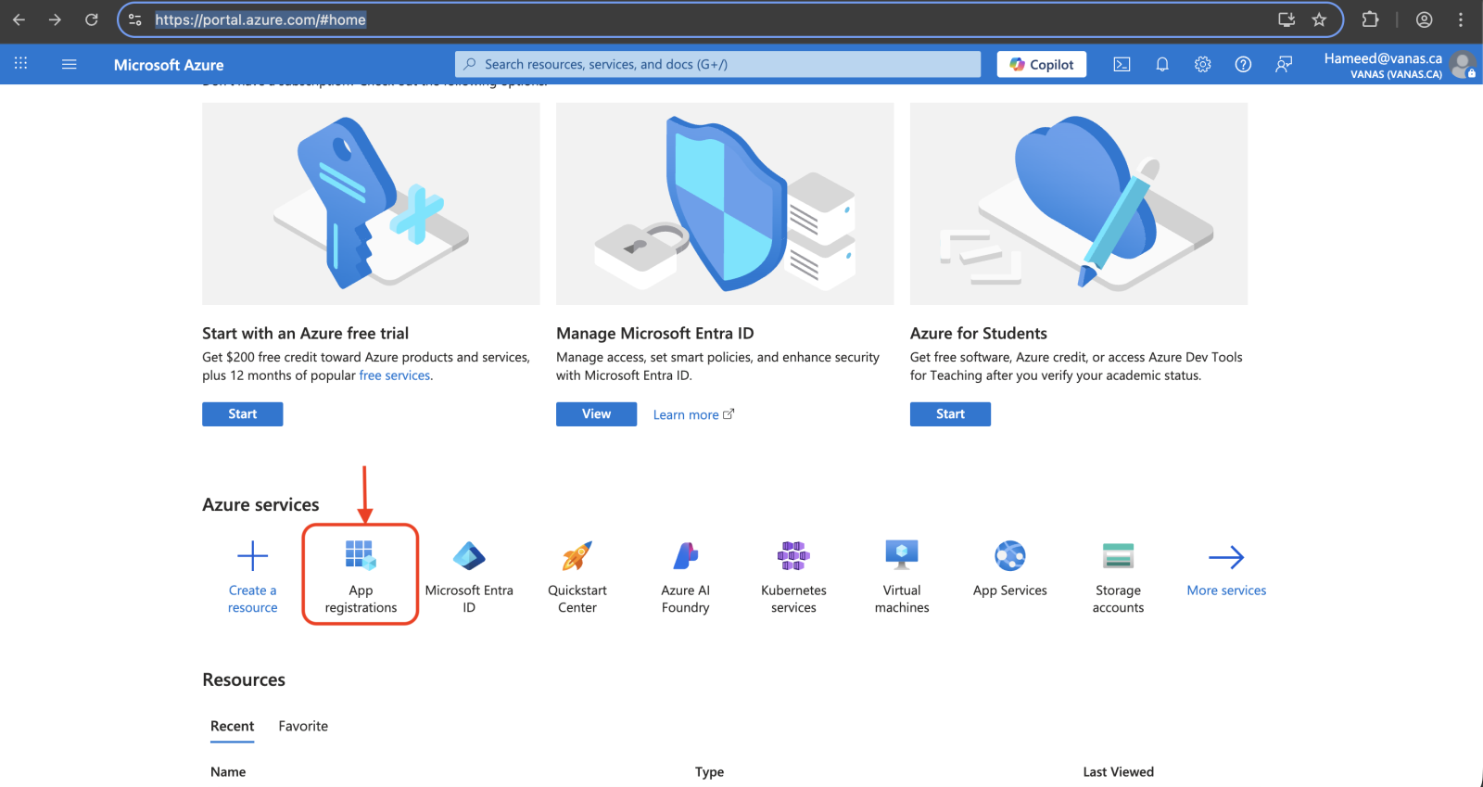Open Kubernetes services icon
The width and height of the screenshot is (1483, 787).
click(x=793, y=555)
